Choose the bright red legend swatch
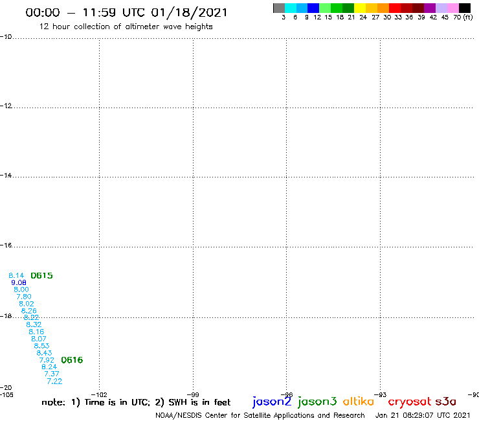 coord(395,8)
